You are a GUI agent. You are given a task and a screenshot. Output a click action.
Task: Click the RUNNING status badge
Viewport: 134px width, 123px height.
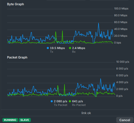click(x=10, y=120)
